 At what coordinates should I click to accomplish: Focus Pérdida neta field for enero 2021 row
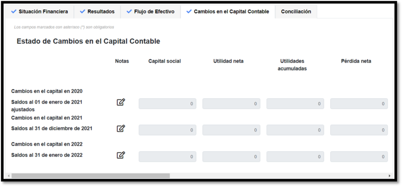(x=359, y=104)
